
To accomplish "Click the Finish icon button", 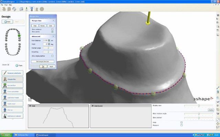I will pyautogui.click(x=16, y=65).
